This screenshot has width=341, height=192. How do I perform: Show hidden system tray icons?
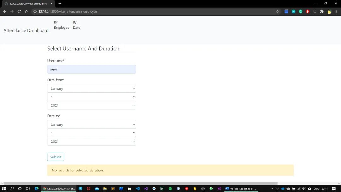click(272, 189)
